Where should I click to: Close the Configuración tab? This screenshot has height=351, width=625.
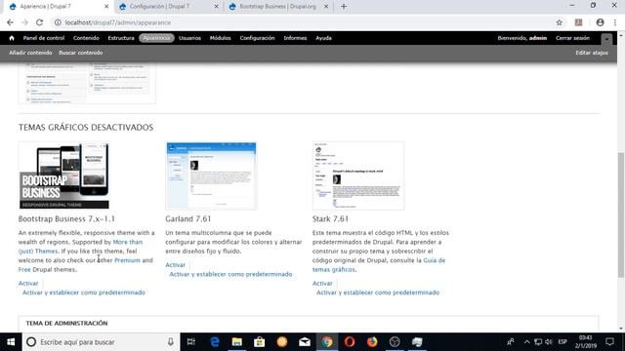[217, 7]
